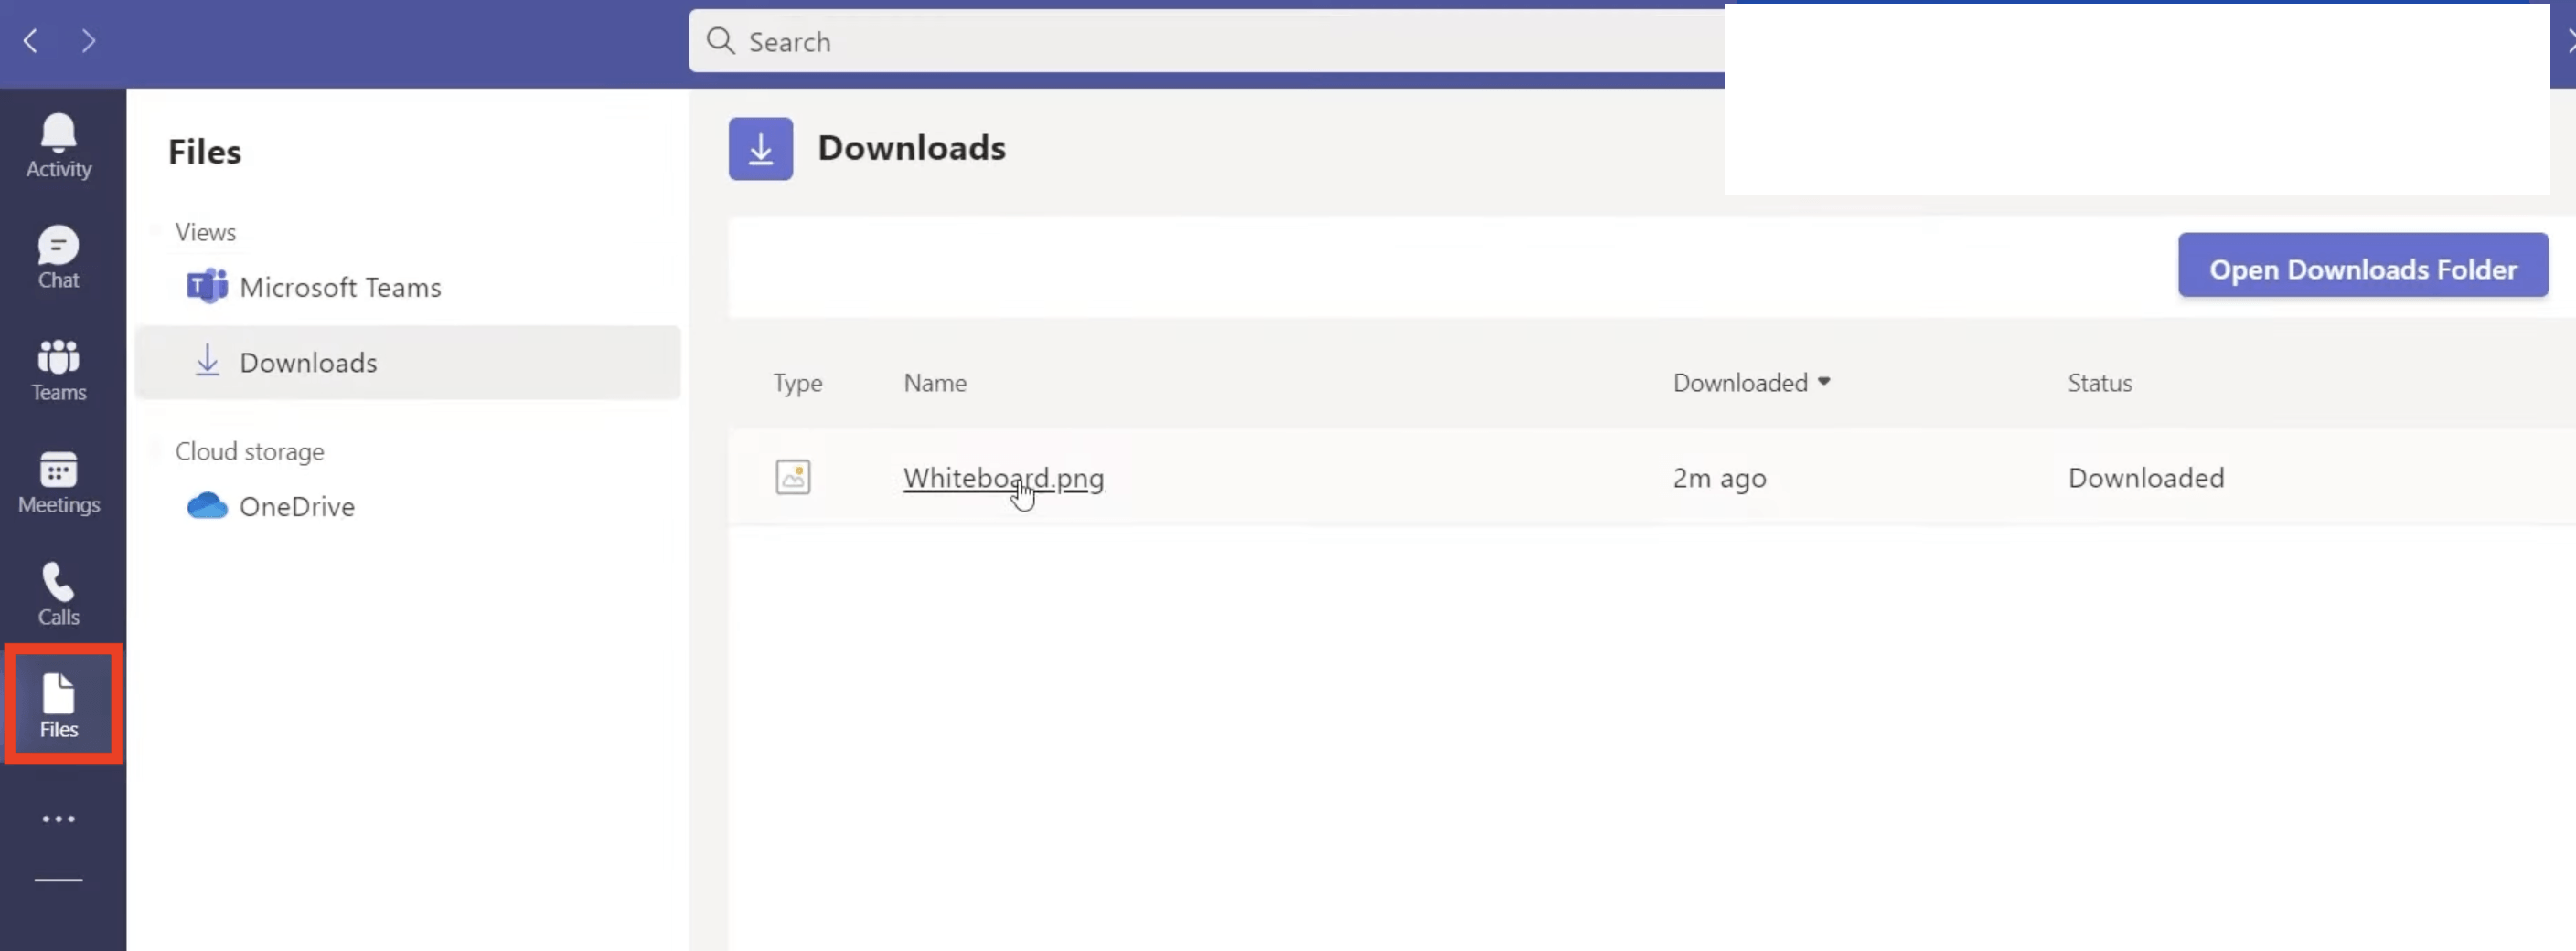Click the forward navigation arrow
The image size is (2576, 951).
88,41
